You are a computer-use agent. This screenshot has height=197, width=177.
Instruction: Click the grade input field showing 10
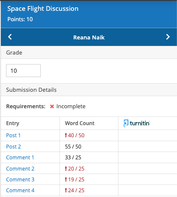tap(23, 71)
